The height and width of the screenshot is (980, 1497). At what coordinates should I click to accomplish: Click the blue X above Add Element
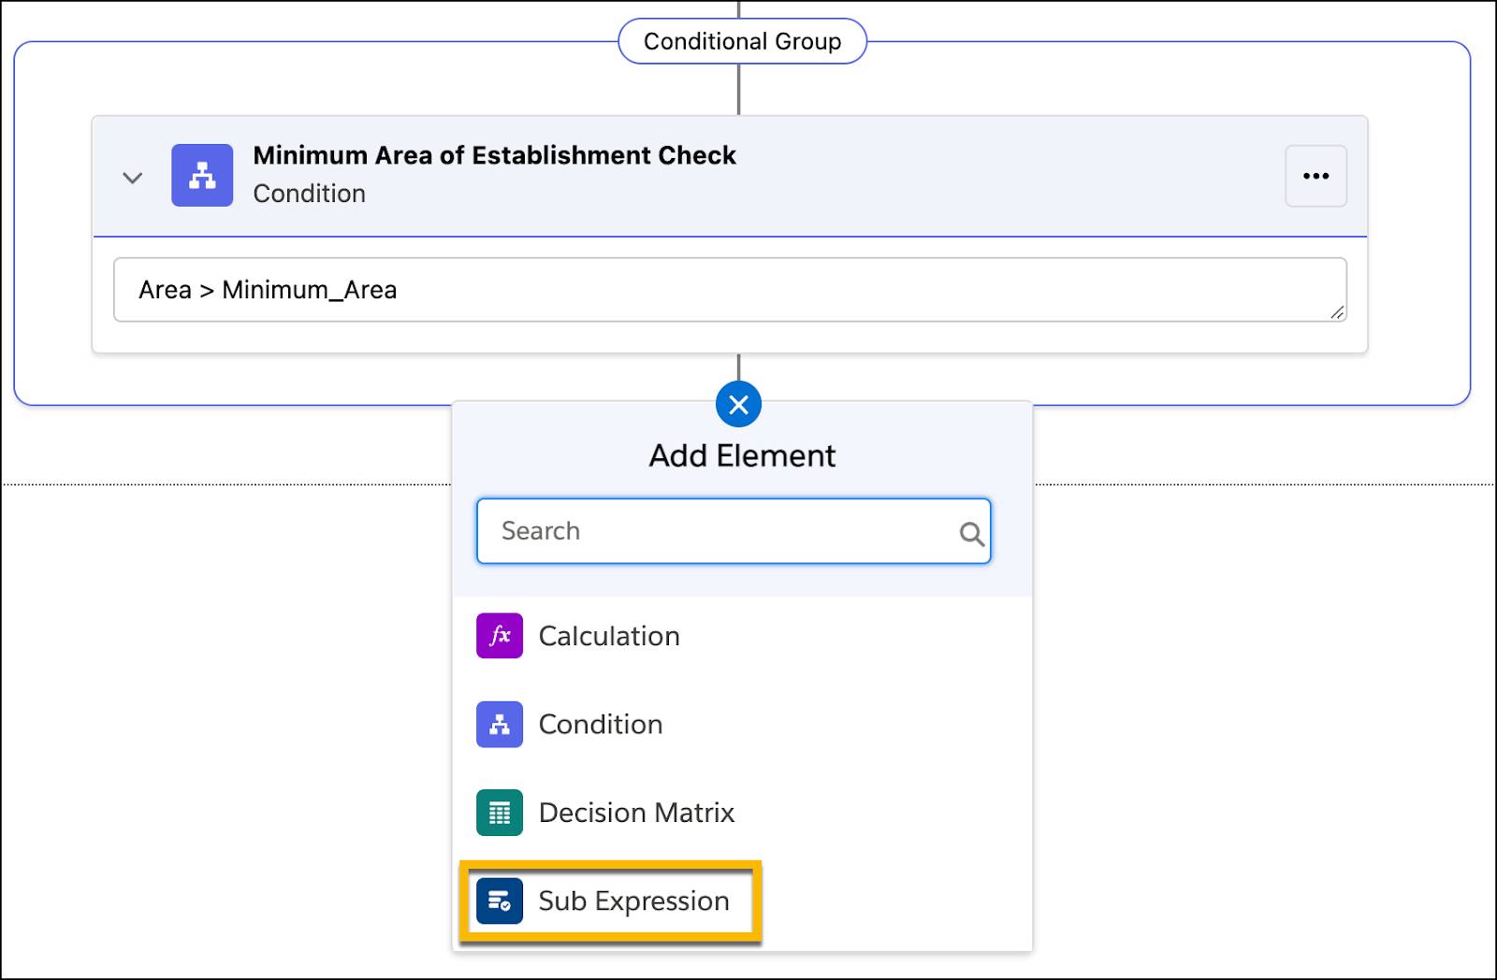[738, 404]
